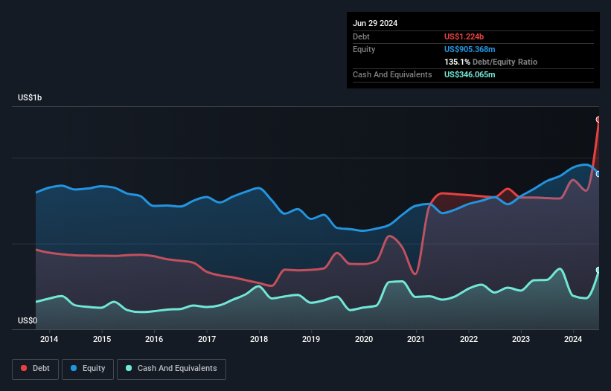This screenshot has width=611, height=391.
Task: Click the 2024 x-axis label
Action: (x=573, y=339)
